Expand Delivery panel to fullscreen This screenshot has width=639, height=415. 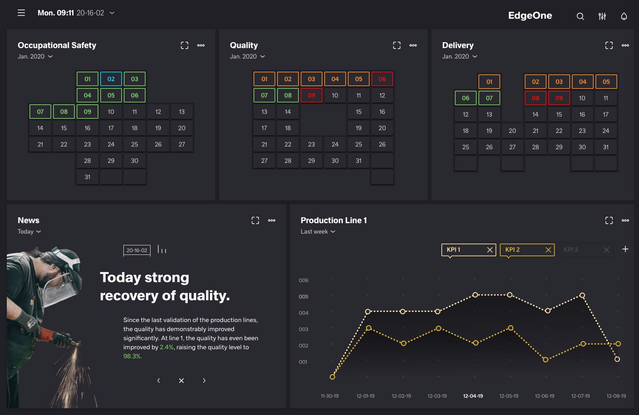[609, 45]
